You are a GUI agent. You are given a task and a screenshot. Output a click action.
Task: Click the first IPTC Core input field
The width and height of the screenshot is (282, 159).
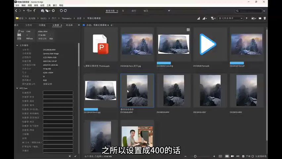58,93
